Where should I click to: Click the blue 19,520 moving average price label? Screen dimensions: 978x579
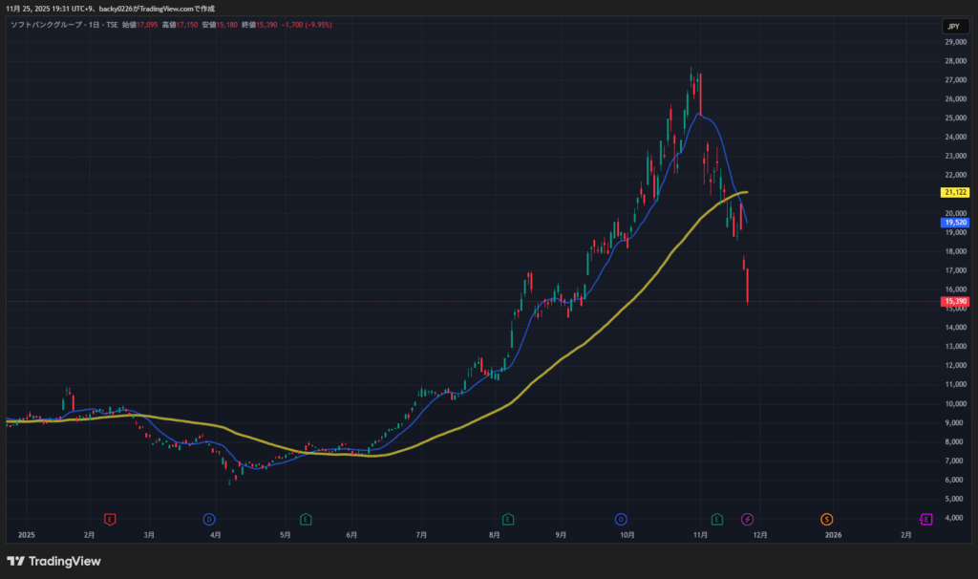(x=955, y=222)
